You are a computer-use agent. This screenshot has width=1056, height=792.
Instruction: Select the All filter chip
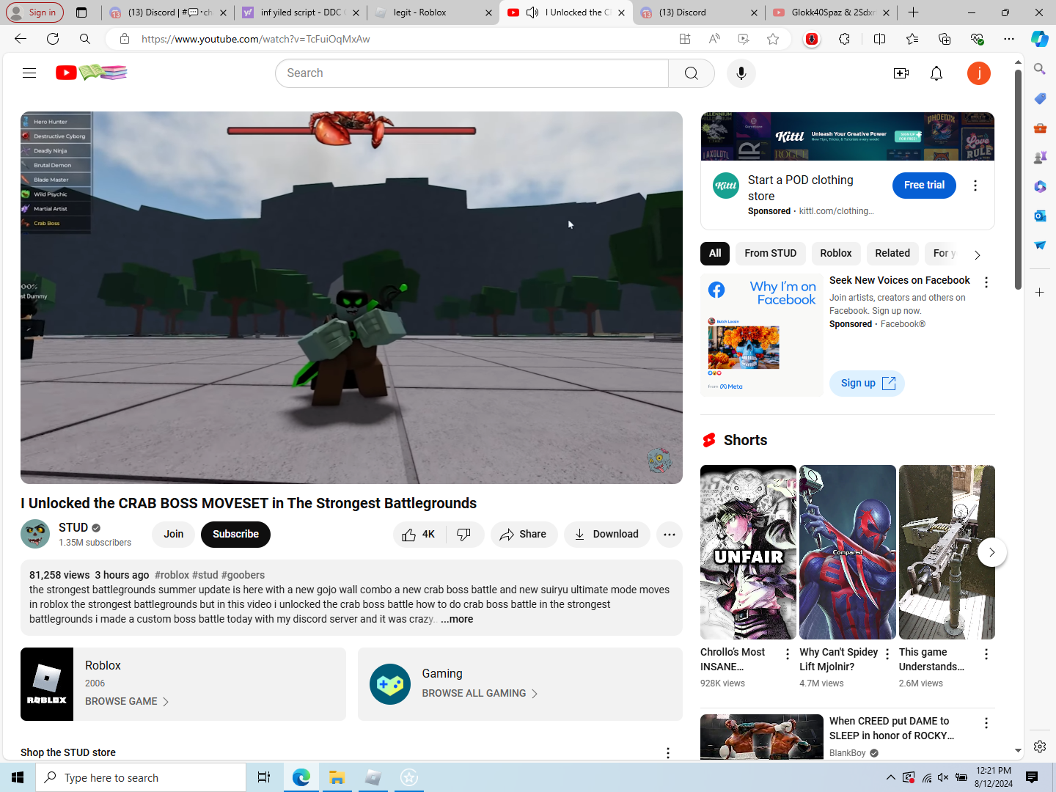(x=715, y=254)
